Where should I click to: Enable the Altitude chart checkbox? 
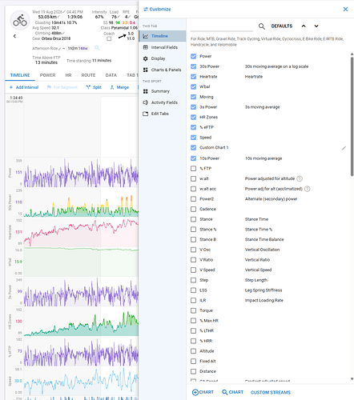click(x=194, y=351)
